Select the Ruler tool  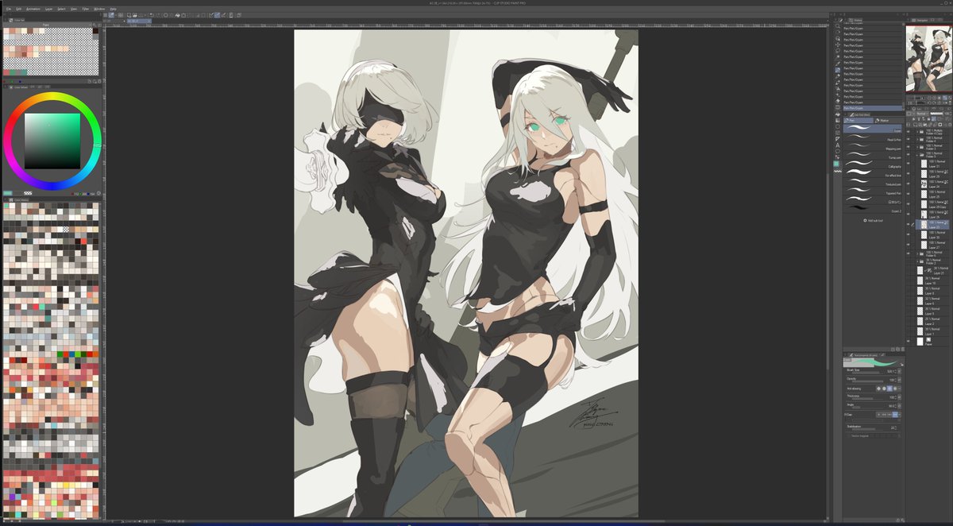click(x=837, y=139)
